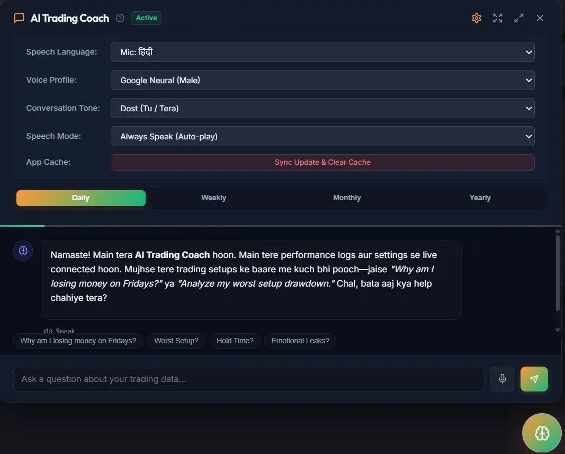Focus the trading question input field
The width and height of the screenshot is (565, 454).
click(x=249, y=379)
